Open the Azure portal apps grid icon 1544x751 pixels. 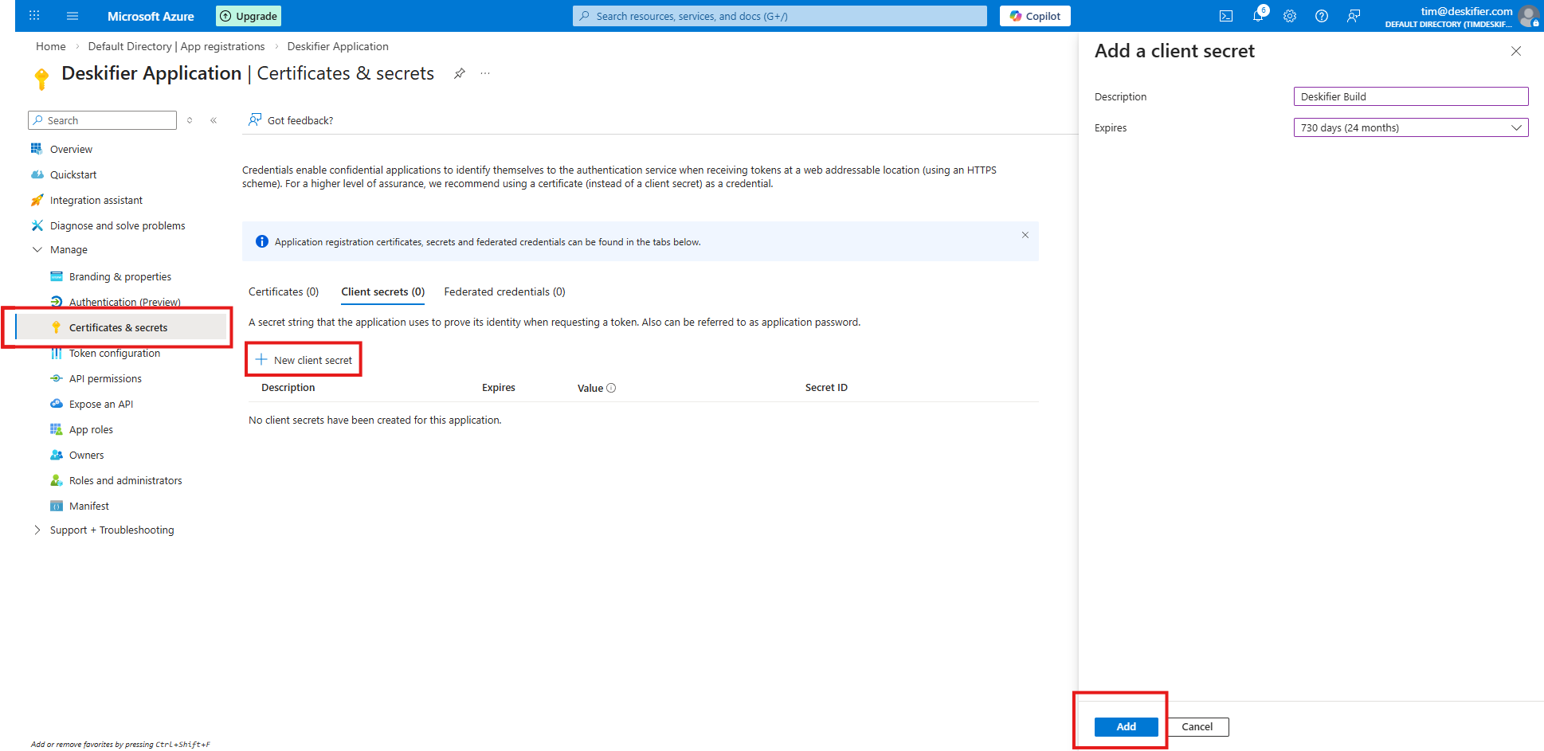click(34, 16)
